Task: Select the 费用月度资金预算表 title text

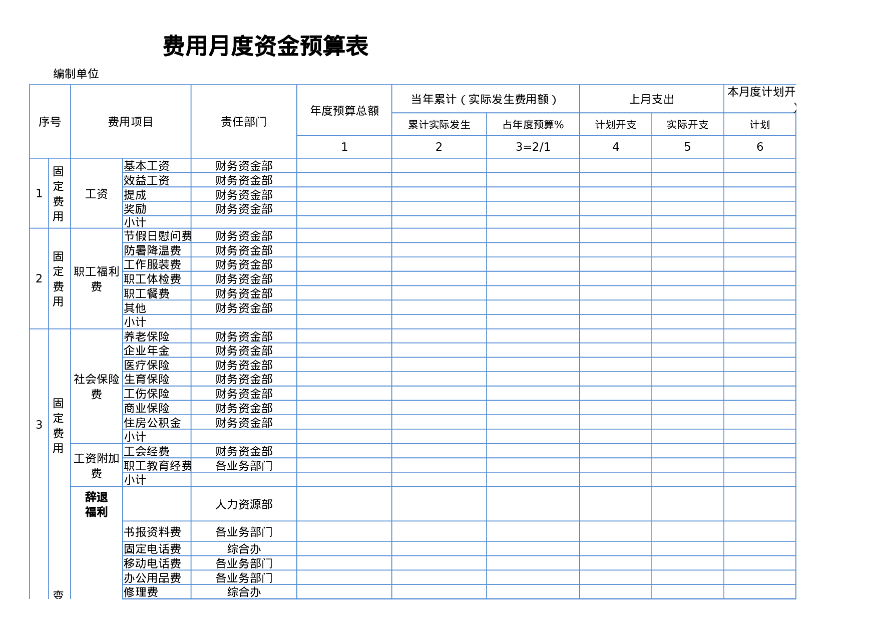Action: pos(265,46)
